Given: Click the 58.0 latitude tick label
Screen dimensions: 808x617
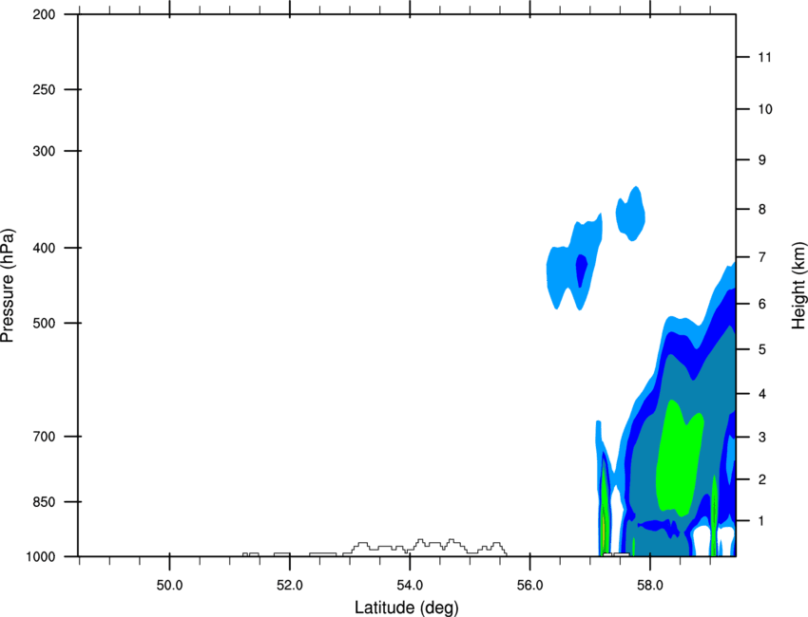Looking at the screenshot, I should click(x=650, y=586).
